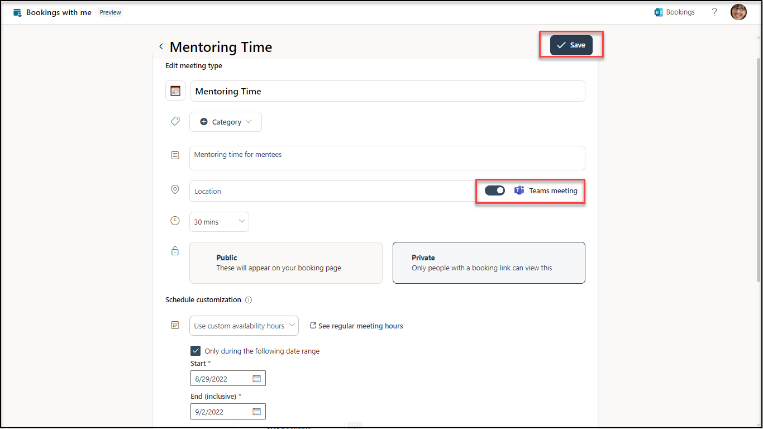Select the Public visibility option
Image resolution: width=763 pixels, height=429 pixels.
[286, 263]
